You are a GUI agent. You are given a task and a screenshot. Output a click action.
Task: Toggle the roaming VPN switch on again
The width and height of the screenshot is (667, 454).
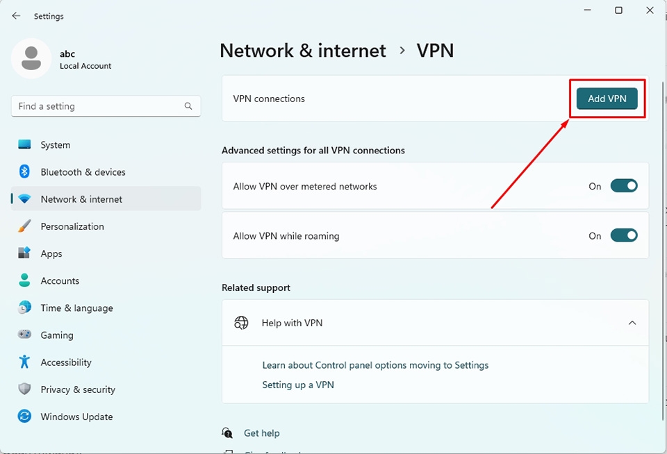point(623,235)
